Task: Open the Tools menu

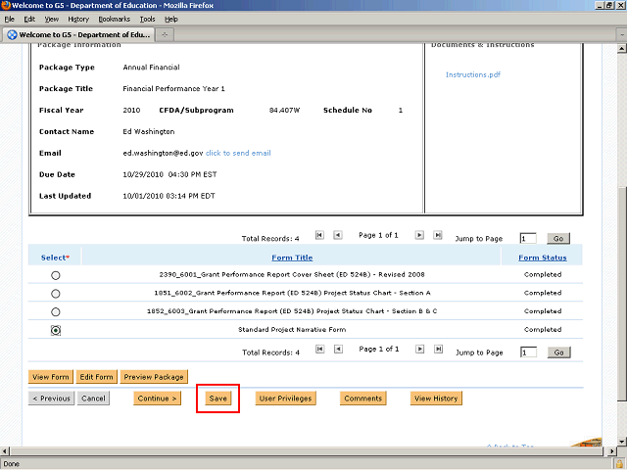Action: 147,20
